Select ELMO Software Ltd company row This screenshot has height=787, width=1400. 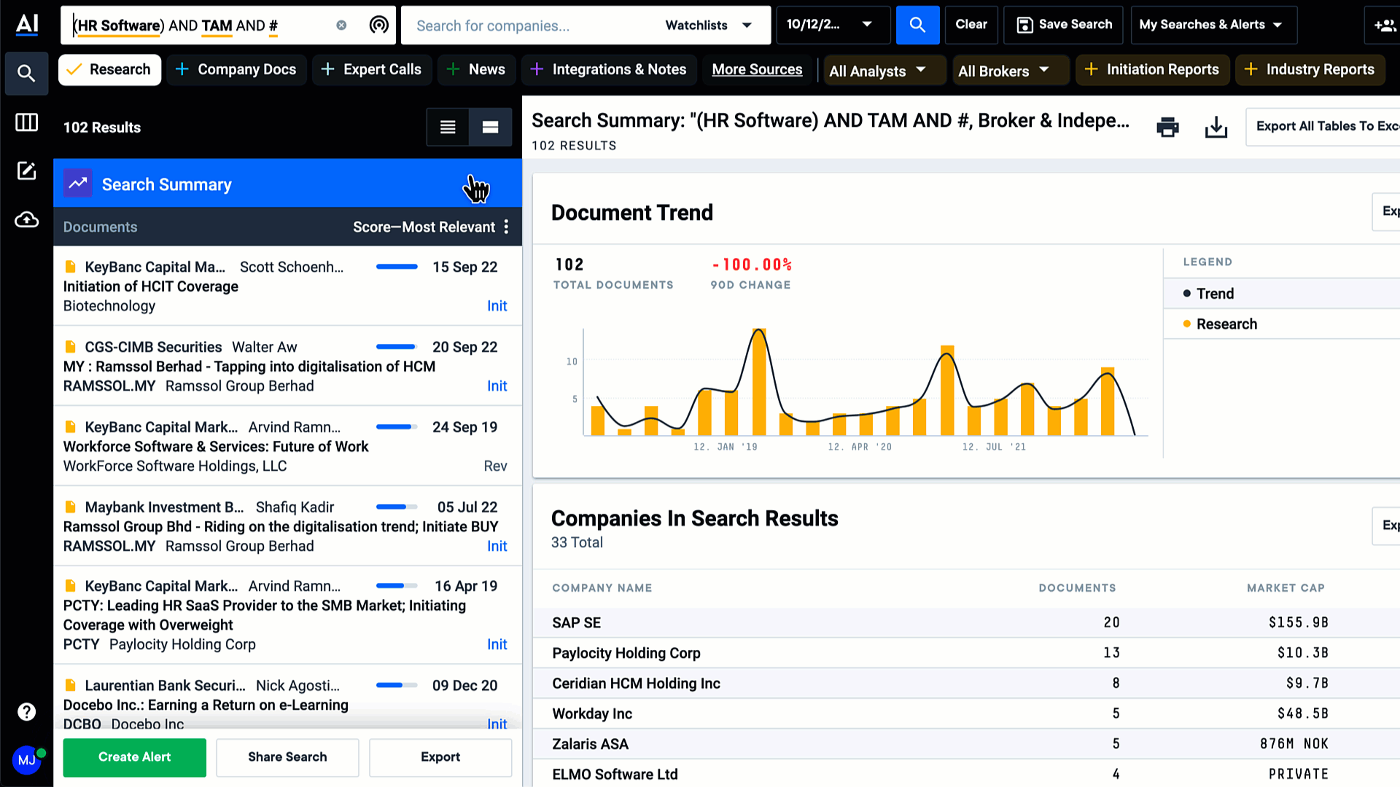966,774
